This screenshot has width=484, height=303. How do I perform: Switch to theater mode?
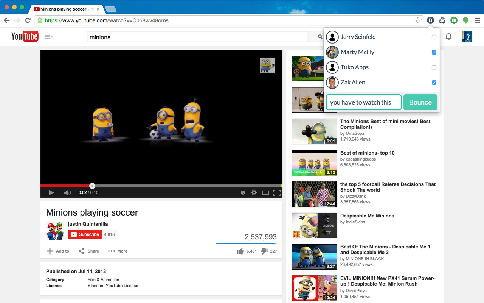coord(265,192)
